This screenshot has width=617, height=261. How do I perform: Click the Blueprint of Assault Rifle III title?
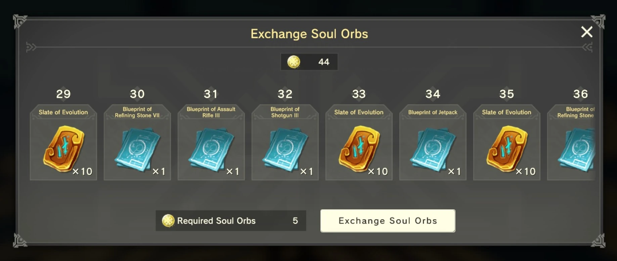211,112
